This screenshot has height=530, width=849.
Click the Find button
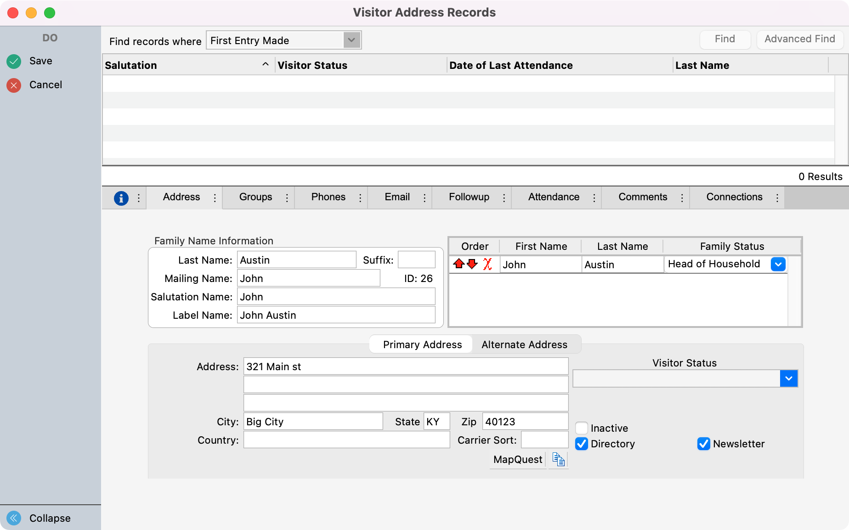tap(724, 39)
